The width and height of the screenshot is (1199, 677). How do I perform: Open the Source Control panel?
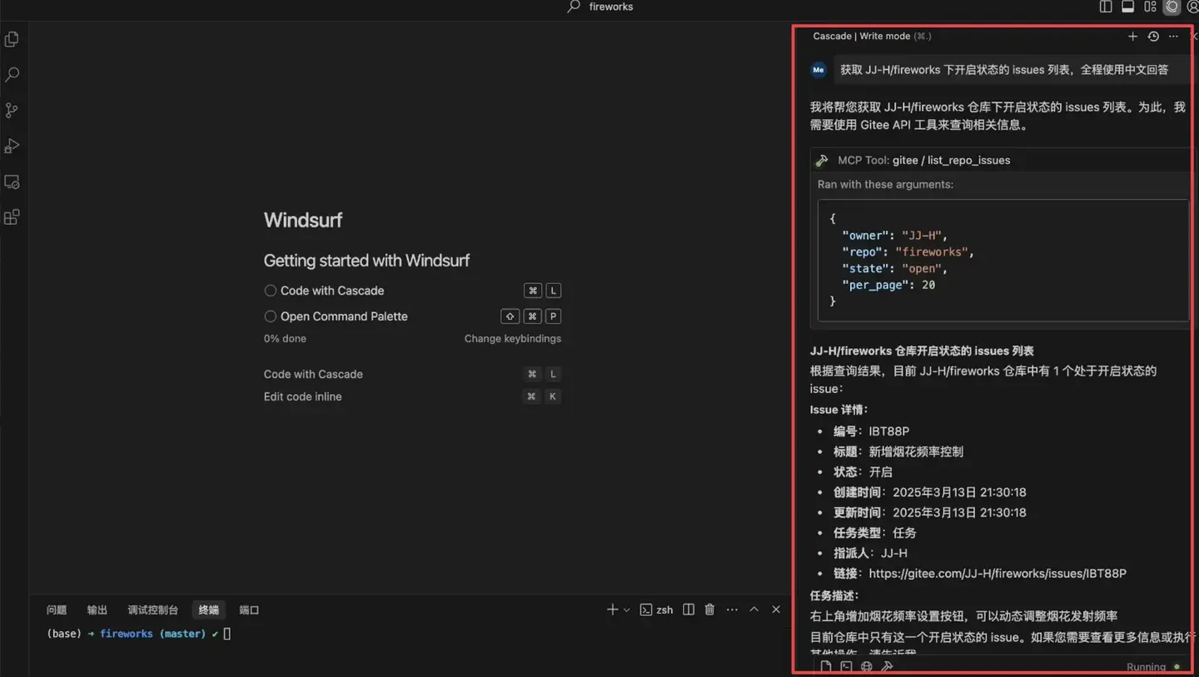tap(12, 110)
